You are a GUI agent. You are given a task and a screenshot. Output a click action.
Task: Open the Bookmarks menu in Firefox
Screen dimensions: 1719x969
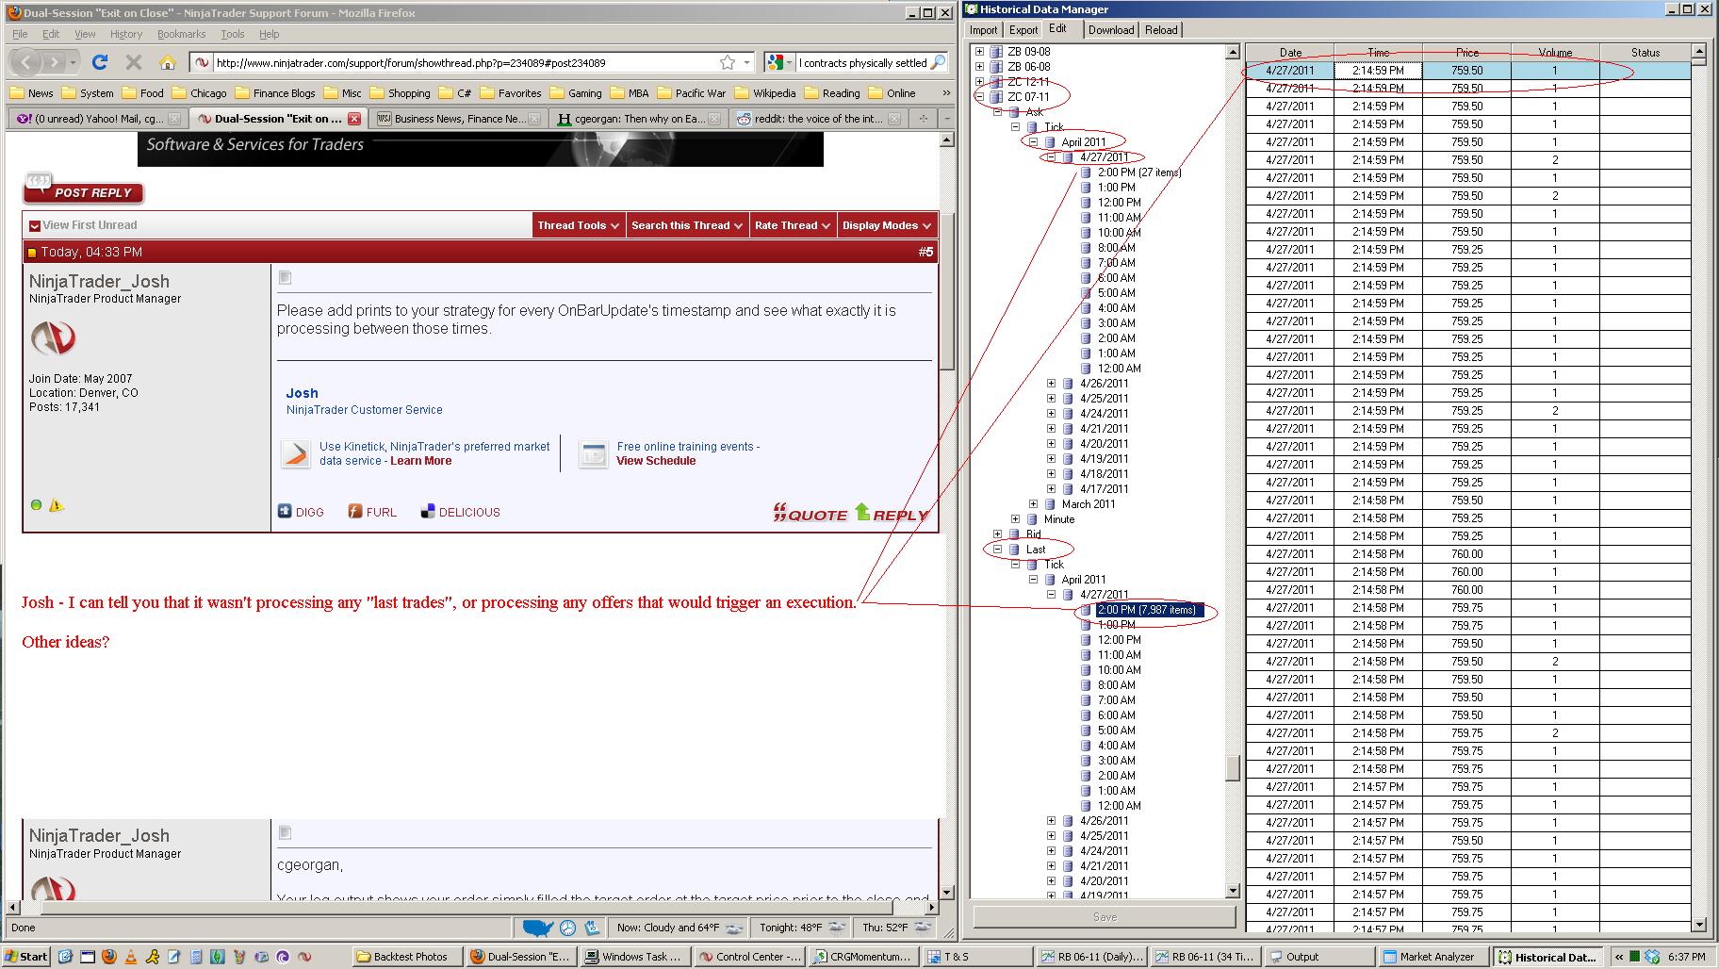(x=181, y=34)
